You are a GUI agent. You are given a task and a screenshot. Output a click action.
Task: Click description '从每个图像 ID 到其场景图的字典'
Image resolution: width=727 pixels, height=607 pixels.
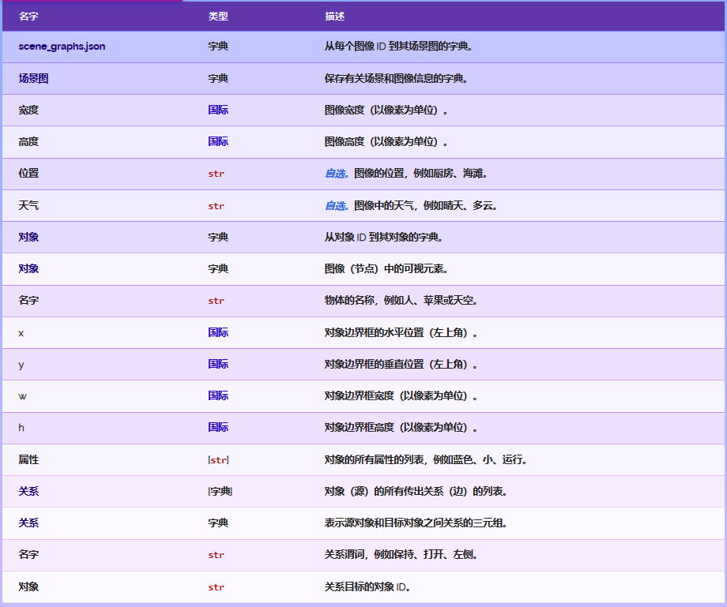[398, 47]
